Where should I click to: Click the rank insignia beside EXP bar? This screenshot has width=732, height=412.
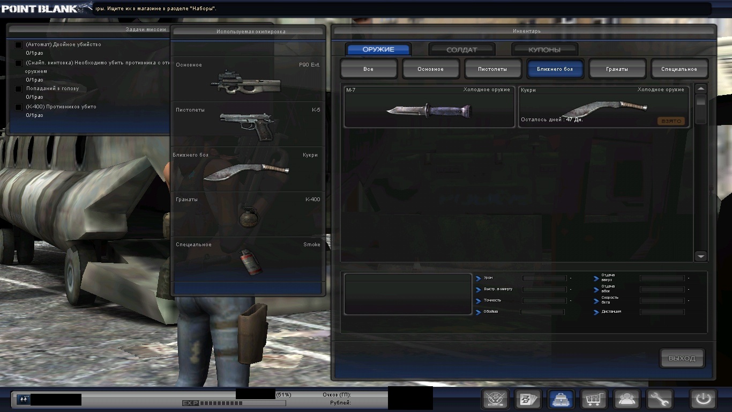pyautogui.click(x=24, y=399)
